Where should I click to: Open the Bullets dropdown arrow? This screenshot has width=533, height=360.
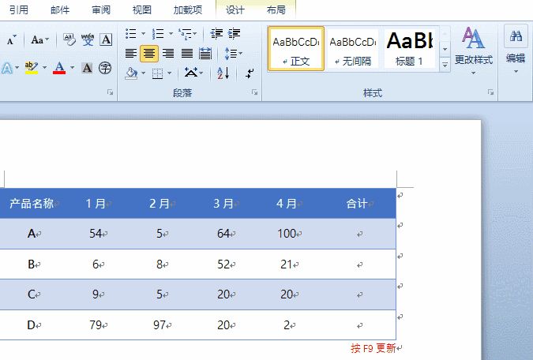coord(144,34)
